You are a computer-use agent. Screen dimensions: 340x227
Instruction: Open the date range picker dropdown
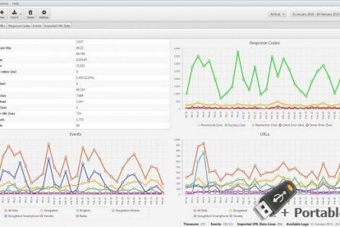click(315, 14)
